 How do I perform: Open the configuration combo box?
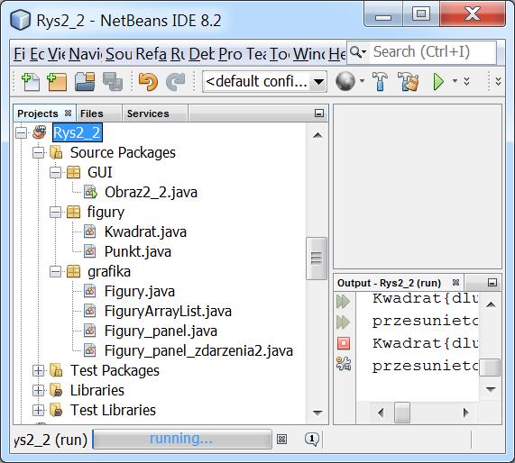coord(264,81)
